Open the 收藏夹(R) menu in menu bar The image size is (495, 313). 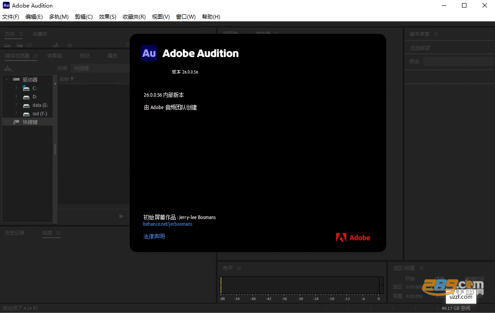[x=134, y=17]
